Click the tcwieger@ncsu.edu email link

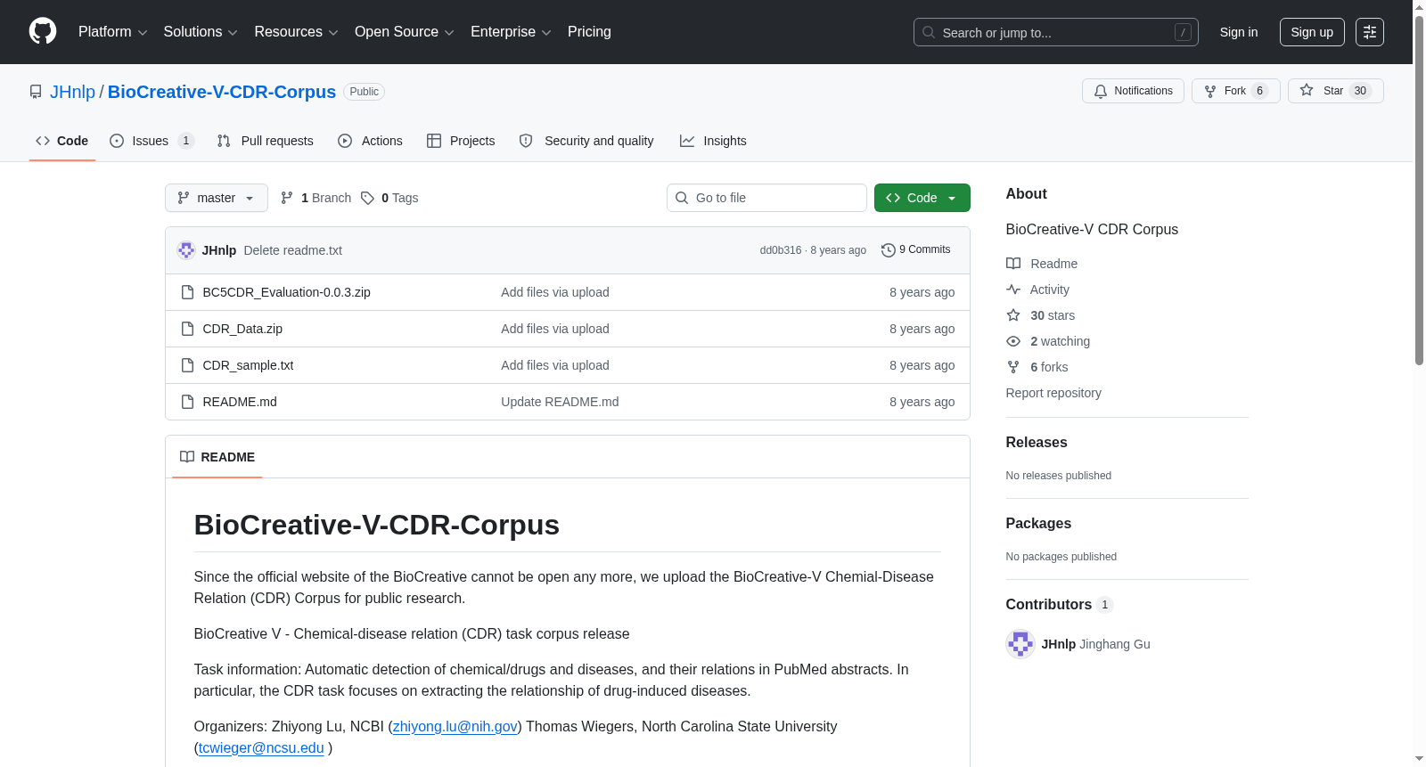point(261,748)
